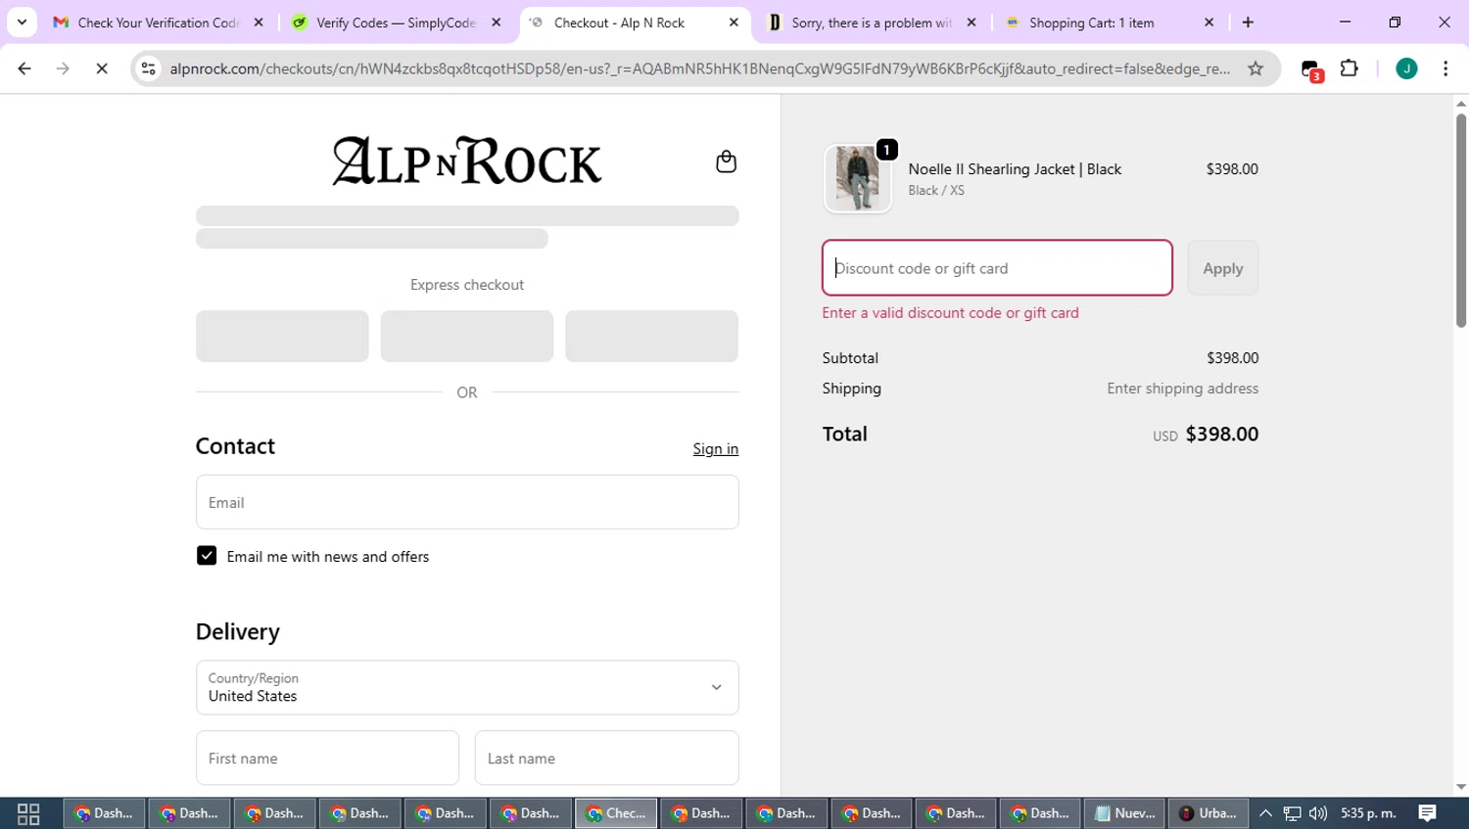Close the Checkout - Alp N Rock tab

pos(734,23)
